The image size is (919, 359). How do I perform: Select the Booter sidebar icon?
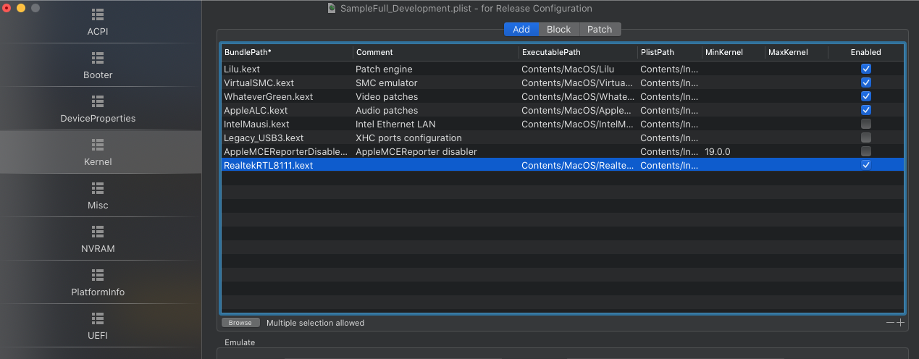[x=98, y=58]
